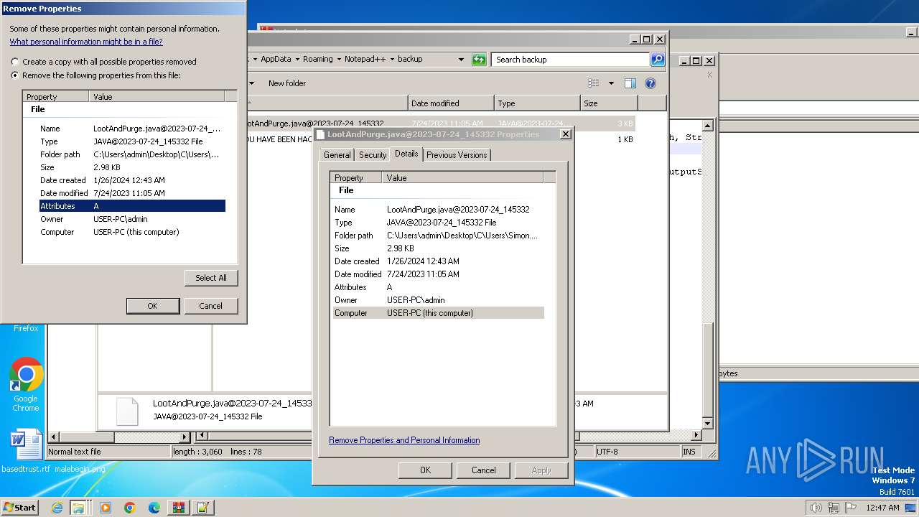Open Google Chrome desktop shortcut
This screenshot has height=517, width=919.
point(26,384)
